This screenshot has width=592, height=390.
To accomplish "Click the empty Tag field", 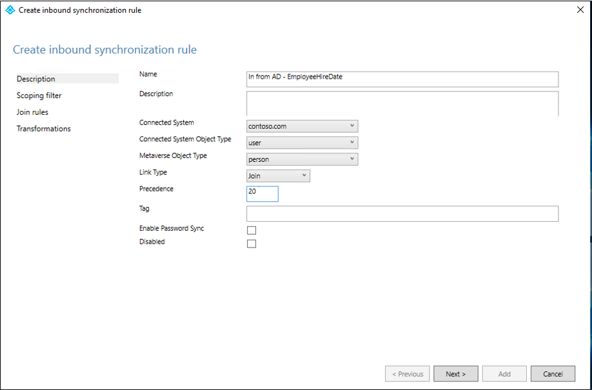I will point(400,213).
